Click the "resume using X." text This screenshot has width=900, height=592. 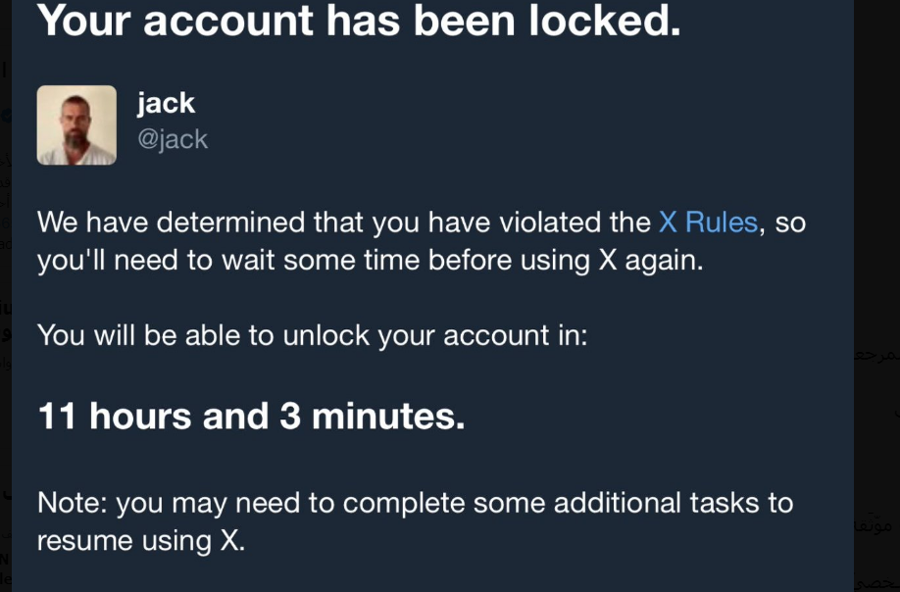pos(141,540)
